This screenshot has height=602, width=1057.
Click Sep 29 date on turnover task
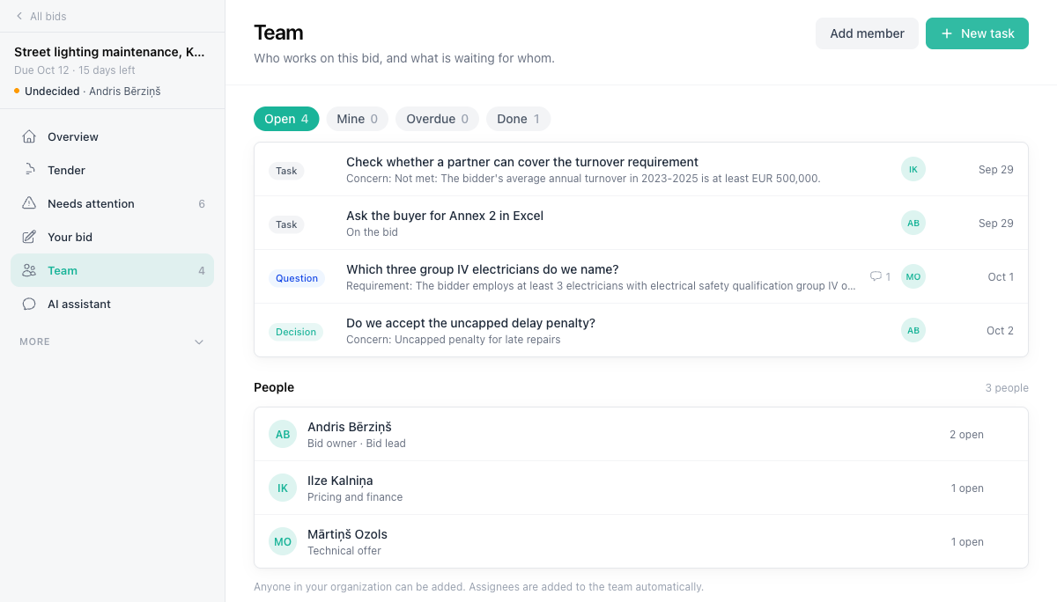[x=996, y=169]
